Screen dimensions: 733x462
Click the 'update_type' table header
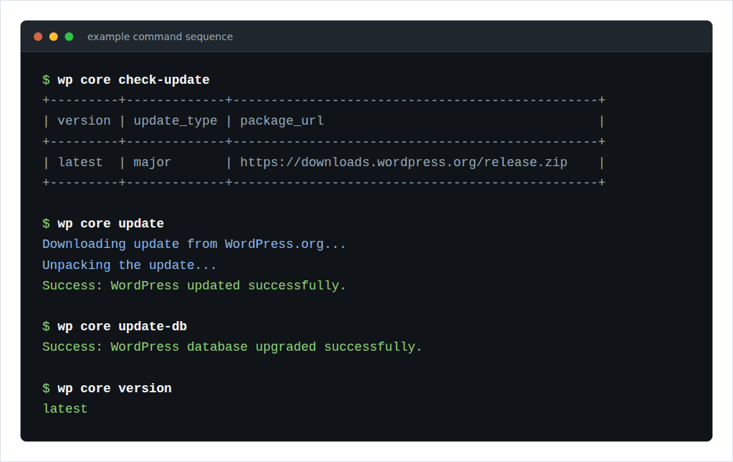[x=175, y=121]
